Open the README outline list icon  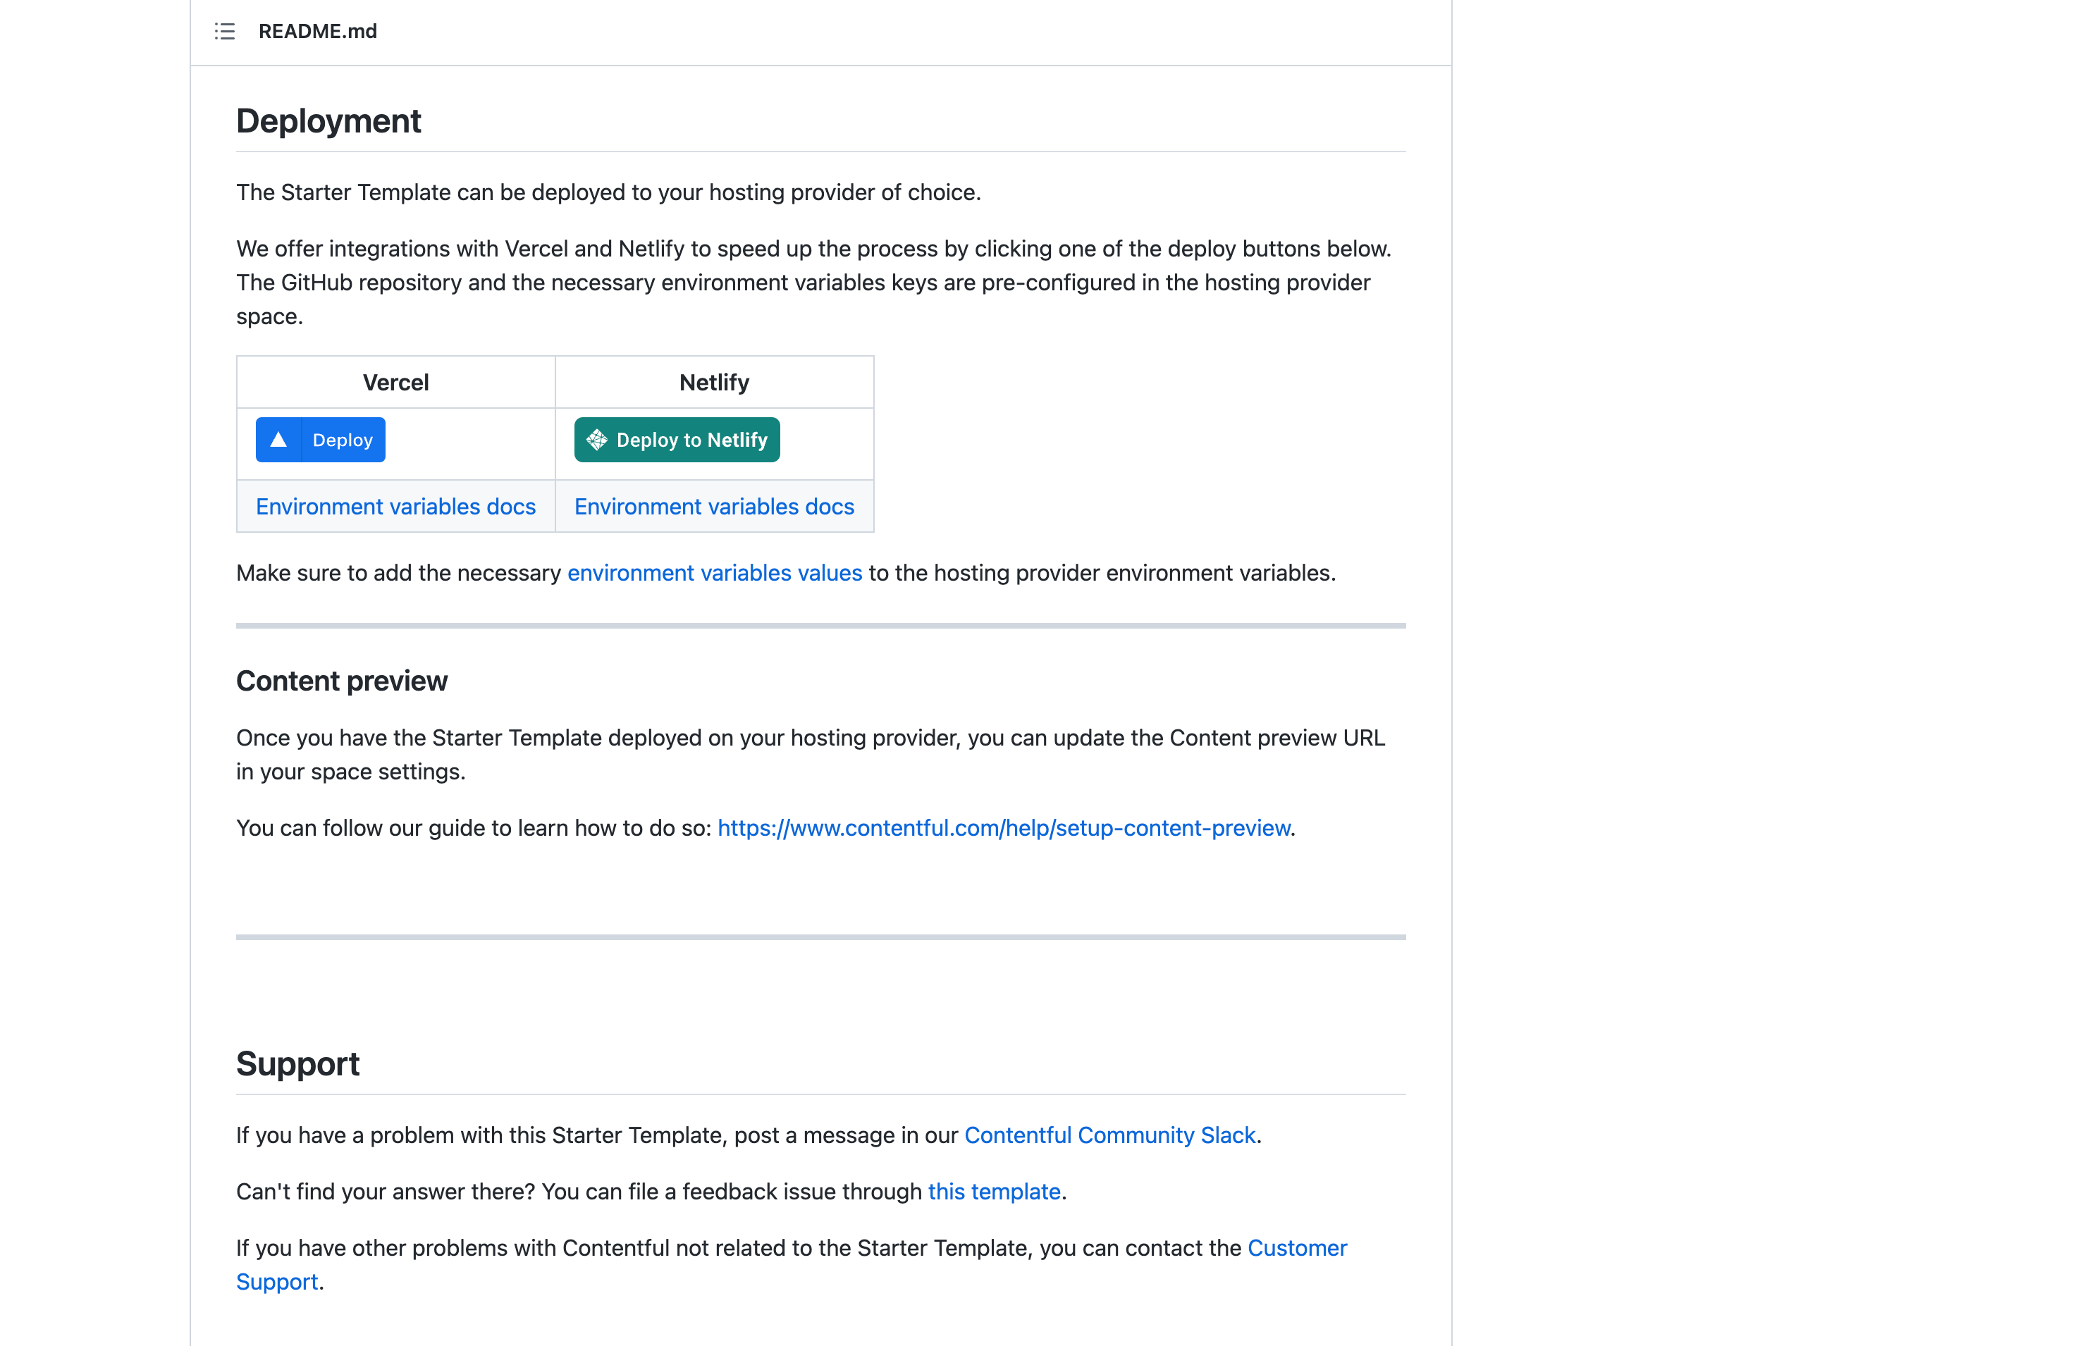[x=225, y=32]
